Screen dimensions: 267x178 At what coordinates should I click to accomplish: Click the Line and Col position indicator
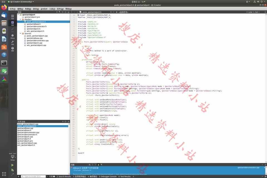[x=254, y=12]
